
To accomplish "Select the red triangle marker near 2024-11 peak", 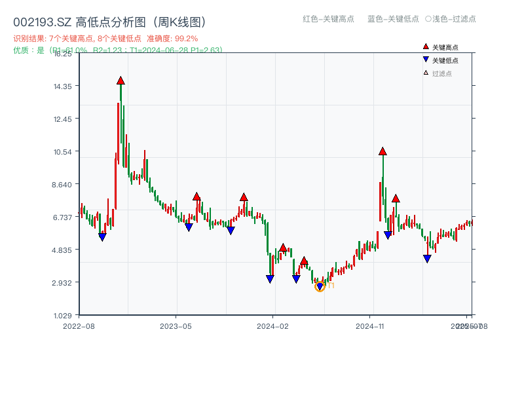I will pos(382,151).
